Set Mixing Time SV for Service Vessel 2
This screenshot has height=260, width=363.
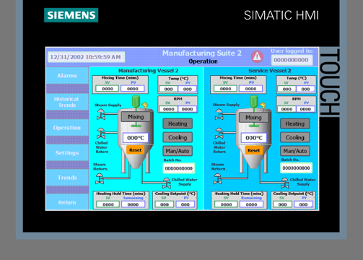(x=225, y=89)
